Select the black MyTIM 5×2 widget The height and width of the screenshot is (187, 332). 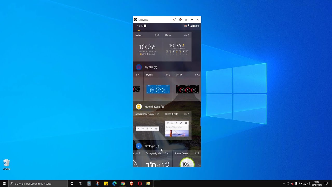187,86
